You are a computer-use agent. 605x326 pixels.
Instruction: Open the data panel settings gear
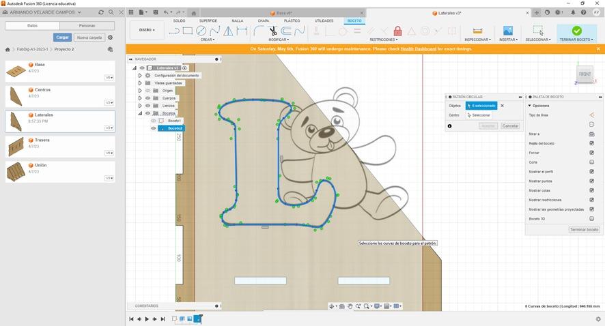[x=111, y=38]
